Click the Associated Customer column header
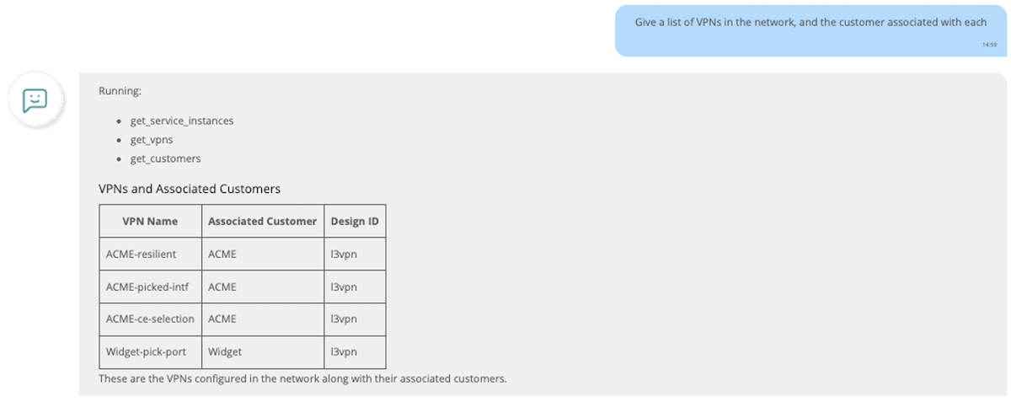Screen dimensions: 1011x402 pyautogui.click(x=263, y=221)
